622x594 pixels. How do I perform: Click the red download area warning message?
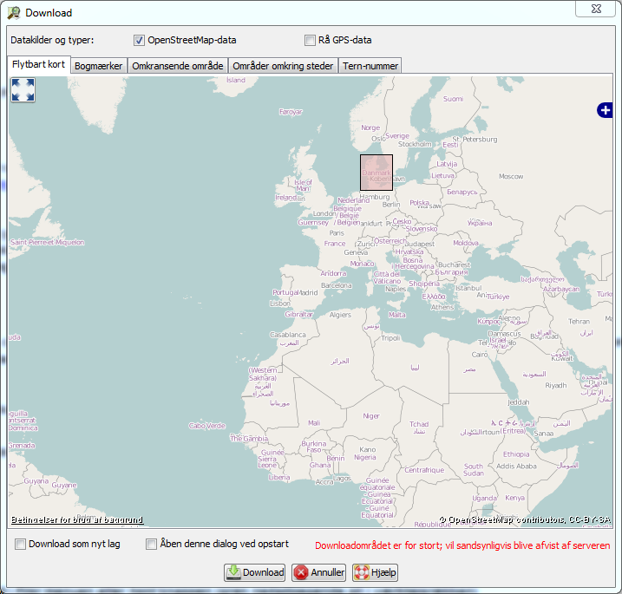coord(462,546)
